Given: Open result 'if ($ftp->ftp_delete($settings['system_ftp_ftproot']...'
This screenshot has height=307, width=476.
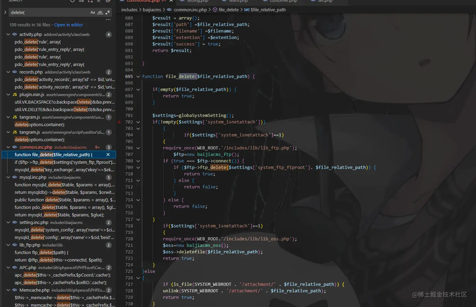Looking at the screenshot, I should 65,162.
